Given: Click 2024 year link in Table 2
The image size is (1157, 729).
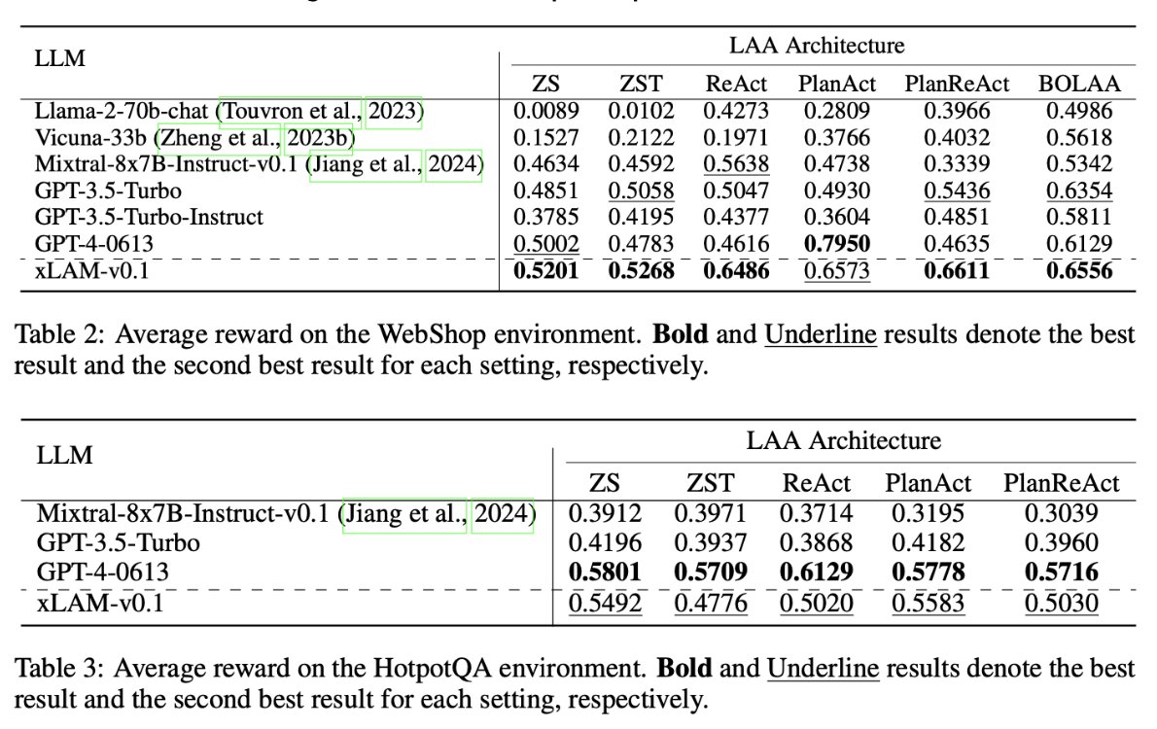Looking at the screenshot, I should [x=453, y=164].
